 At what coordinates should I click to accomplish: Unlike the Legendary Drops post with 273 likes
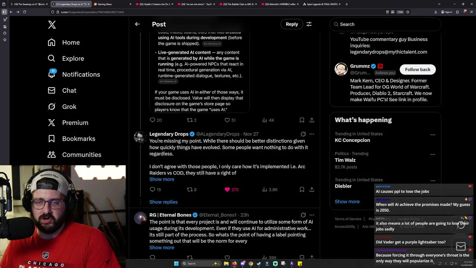click(227, 189)
